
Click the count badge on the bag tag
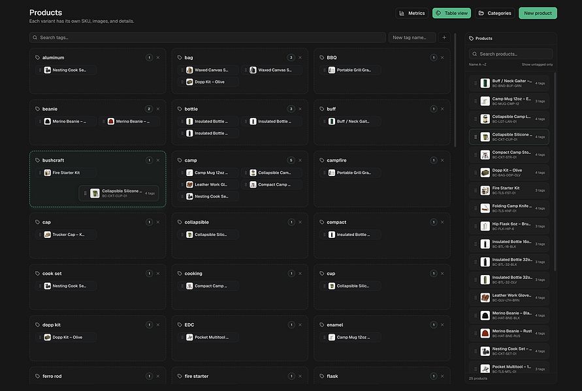(x=291, y=57)
